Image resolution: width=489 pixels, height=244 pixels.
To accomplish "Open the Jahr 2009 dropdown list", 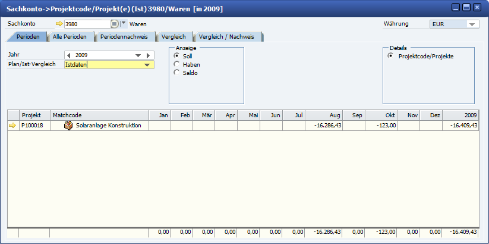I will coord(138,55).
